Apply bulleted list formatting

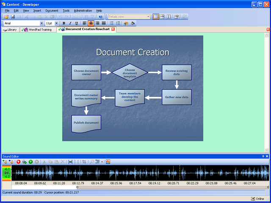point(112,23)
